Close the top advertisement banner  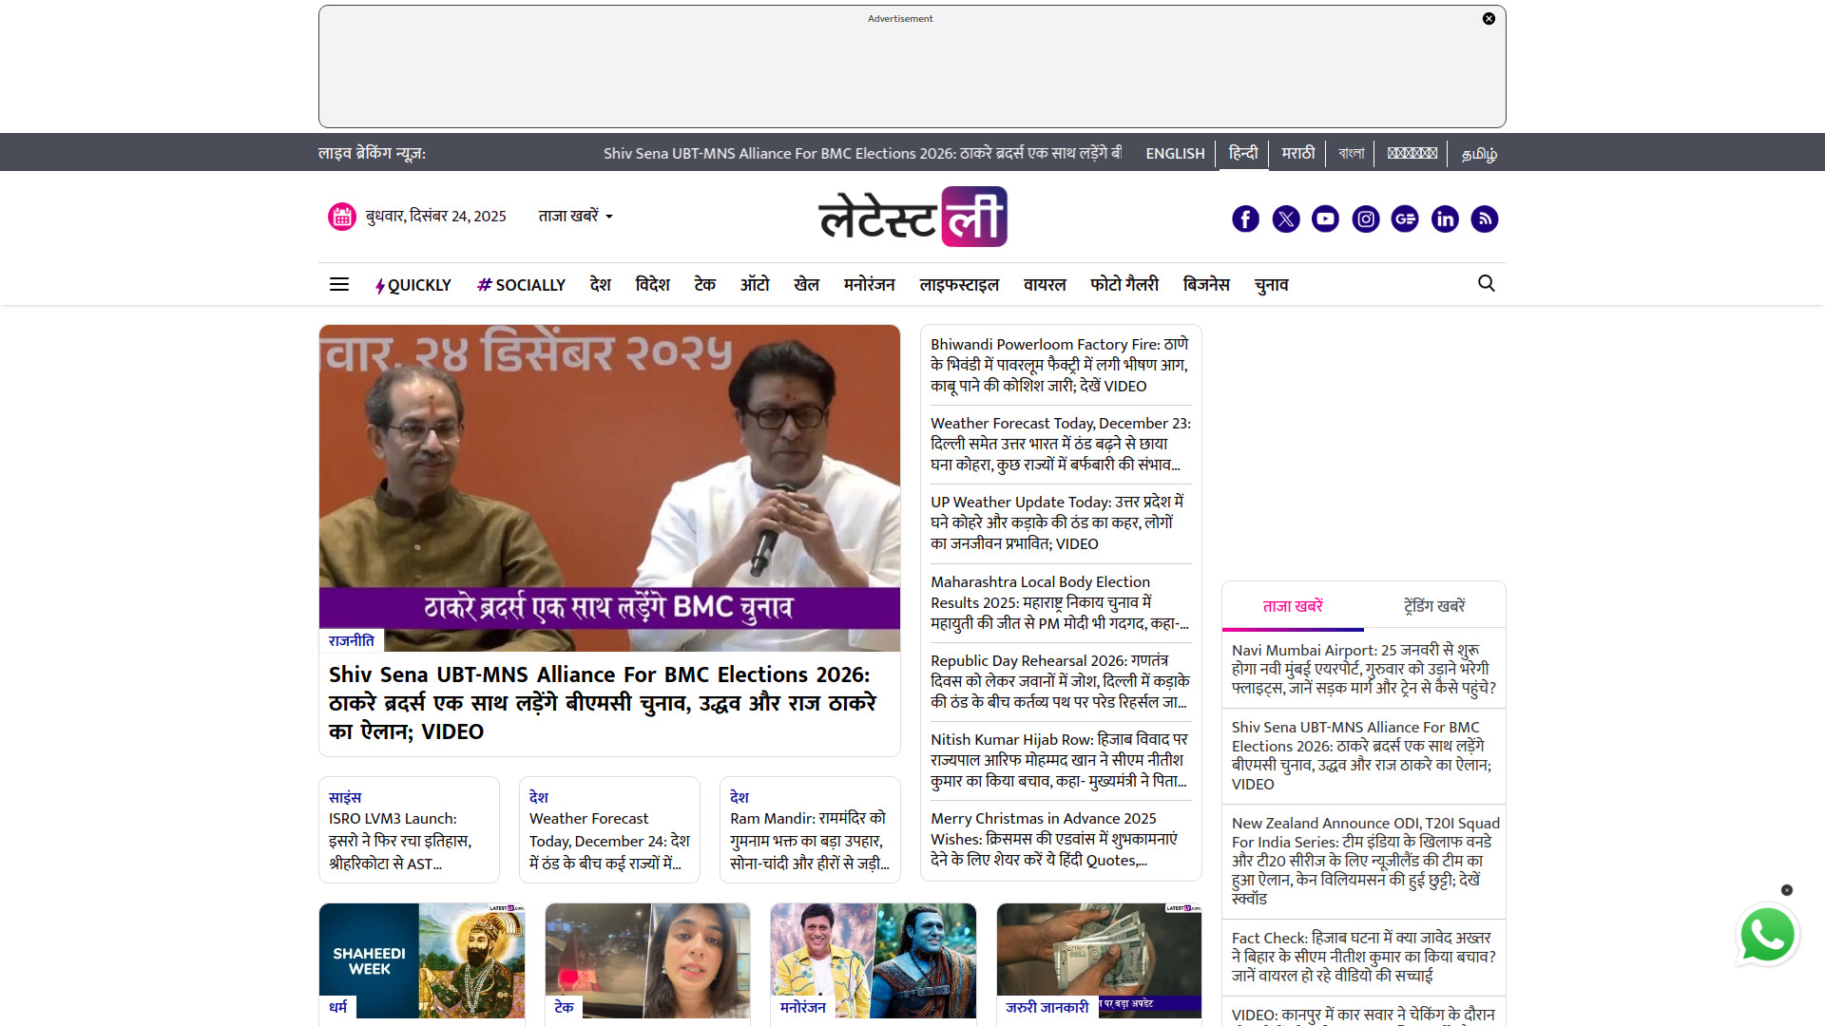1489,19
